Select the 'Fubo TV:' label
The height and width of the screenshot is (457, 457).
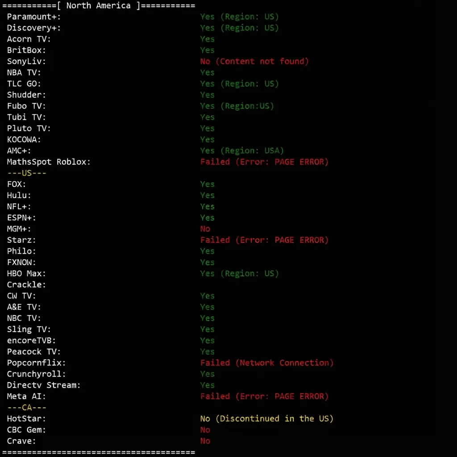(x=26, y=106)
